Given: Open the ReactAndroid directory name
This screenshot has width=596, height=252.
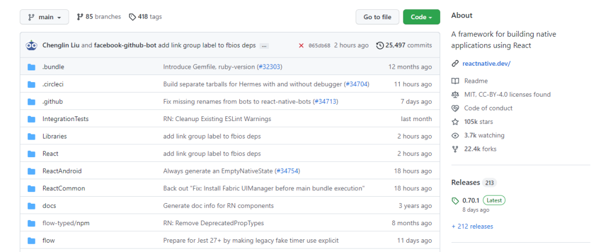Looking at the screenshot, I should pyautogui.click(x=62, y=171).
